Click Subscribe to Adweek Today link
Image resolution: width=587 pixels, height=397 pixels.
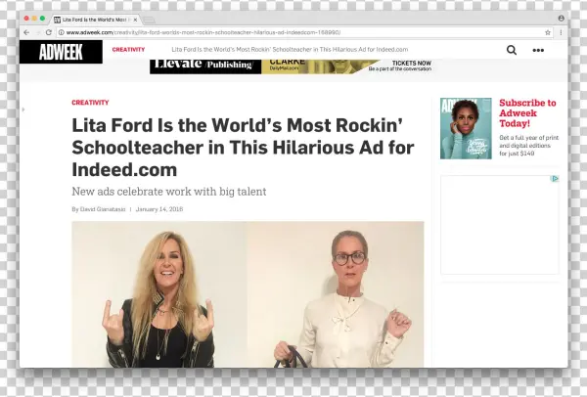tap(527, 113)
